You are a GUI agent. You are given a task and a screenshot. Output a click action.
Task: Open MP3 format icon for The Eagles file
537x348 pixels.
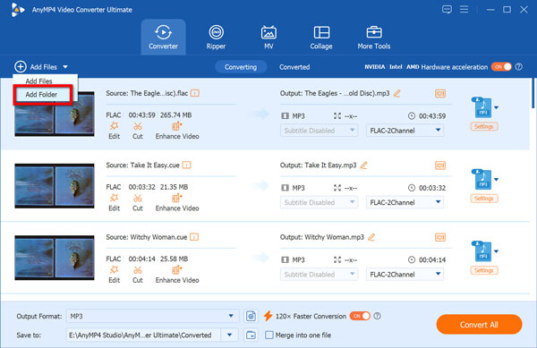point(483,107)
